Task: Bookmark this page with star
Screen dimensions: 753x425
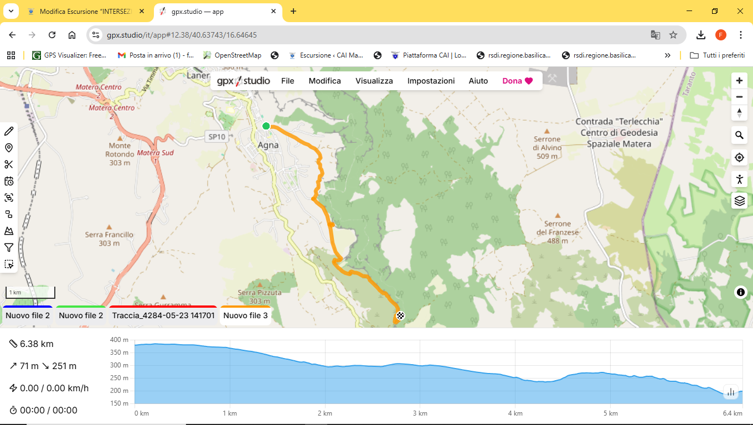Action: (673, 35)
